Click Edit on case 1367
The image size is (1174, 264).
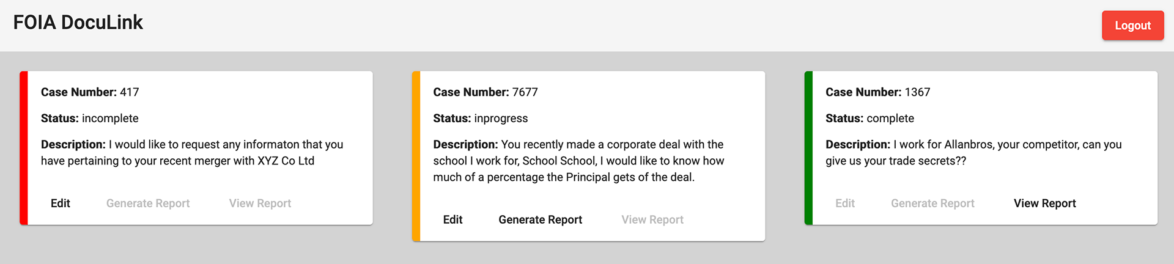coord(845,204)
